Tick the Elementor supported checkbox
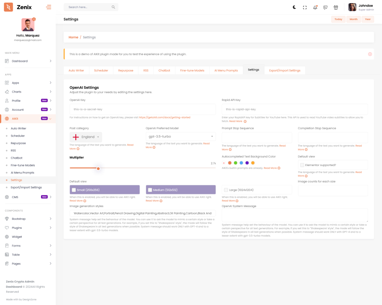The width and height of the screenshot is (382, 305). click(x=302, y=165)
